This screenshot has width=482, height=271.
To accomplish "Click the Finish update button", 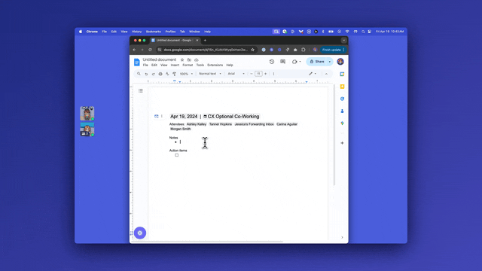I will click(331, 50).
